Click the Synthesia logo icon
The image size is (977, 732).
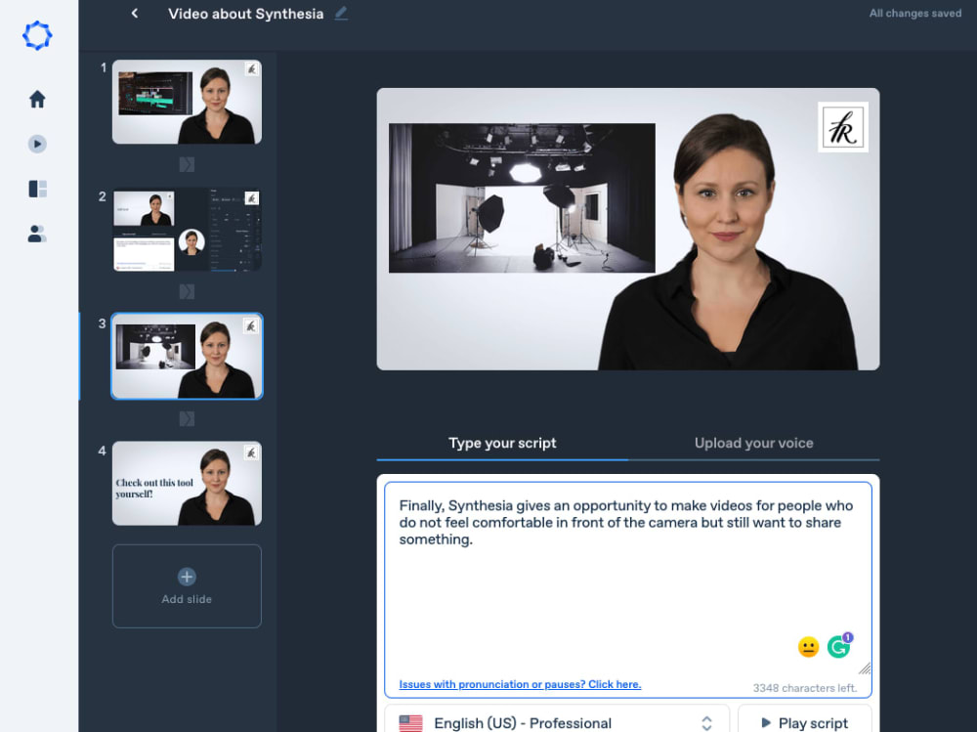[x=37, y=35]
